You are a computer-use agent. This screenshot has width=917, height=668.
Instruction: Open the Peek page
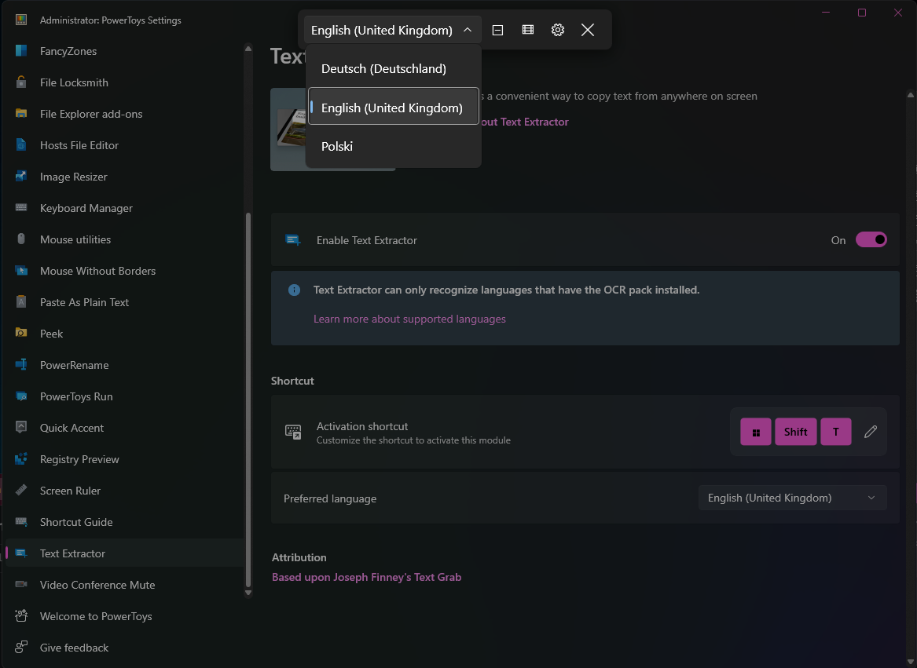pyautogui.click(x=125, y=333)
